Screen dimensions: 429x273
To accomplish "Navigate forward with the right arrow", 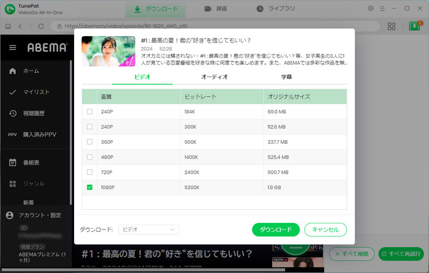I will [x=30, y=26].
